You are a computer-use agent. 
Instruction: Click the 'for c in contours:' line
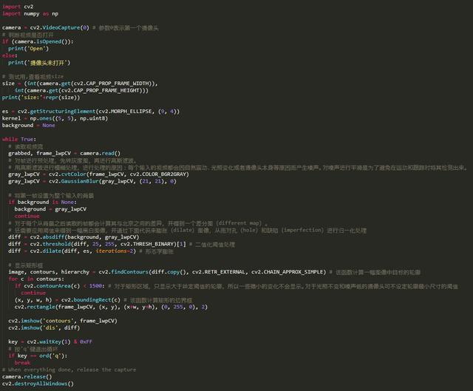coord(36,279)
